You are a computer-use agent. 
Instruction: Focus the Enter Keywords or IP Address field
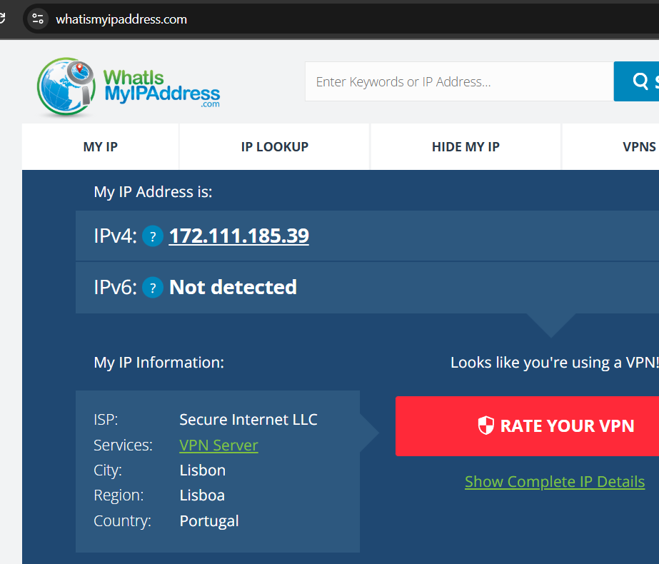[x=459, y=81]
